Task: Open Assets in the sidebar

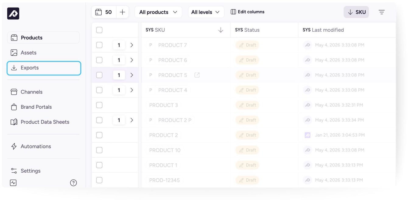Action: [x=43, y=53]
